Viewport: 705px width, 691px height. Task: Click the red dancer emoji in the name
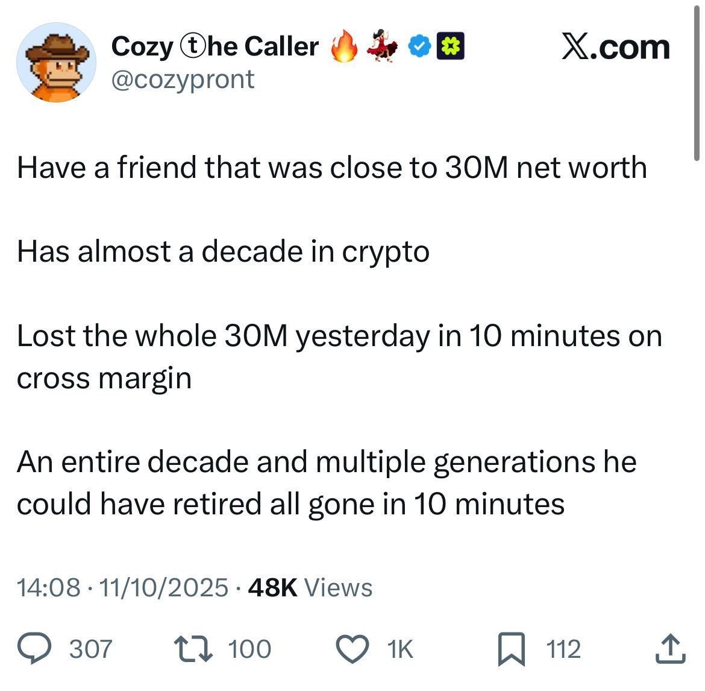(x=383, y=46)
